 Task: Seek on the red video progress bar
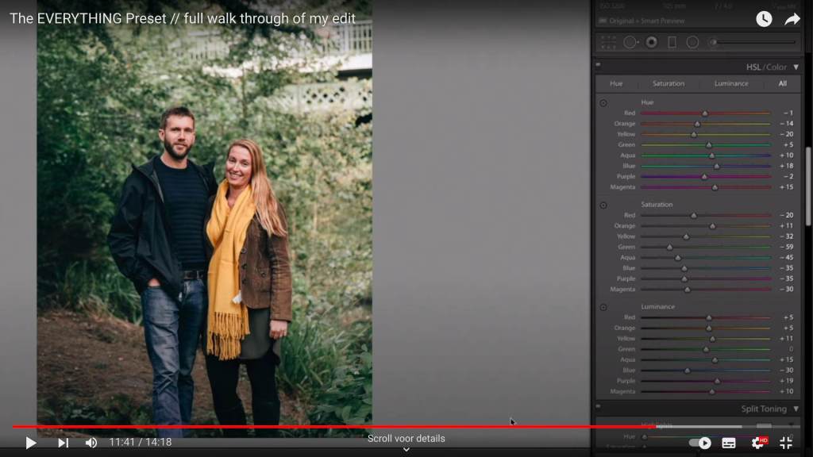(x=334, y=427)
